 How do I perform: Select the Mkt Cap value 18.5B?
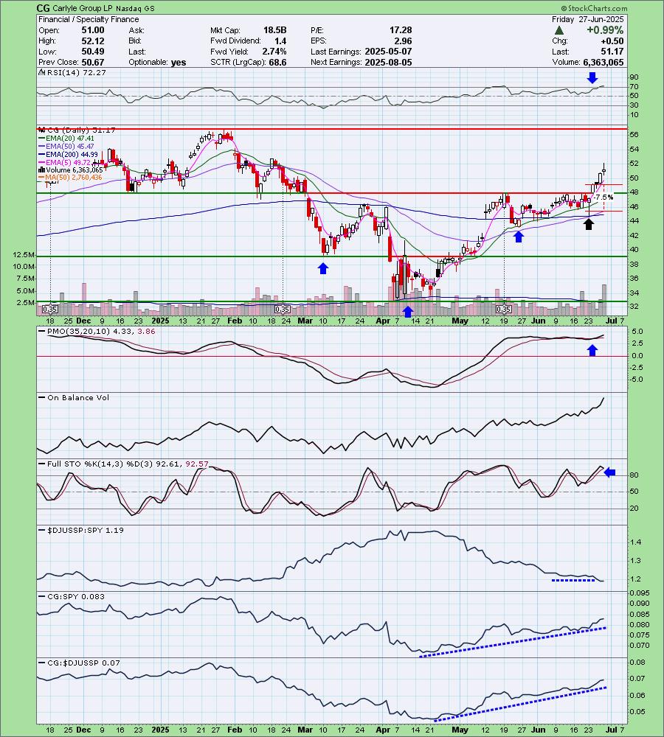pyautogui.click(x=275, y=30)
